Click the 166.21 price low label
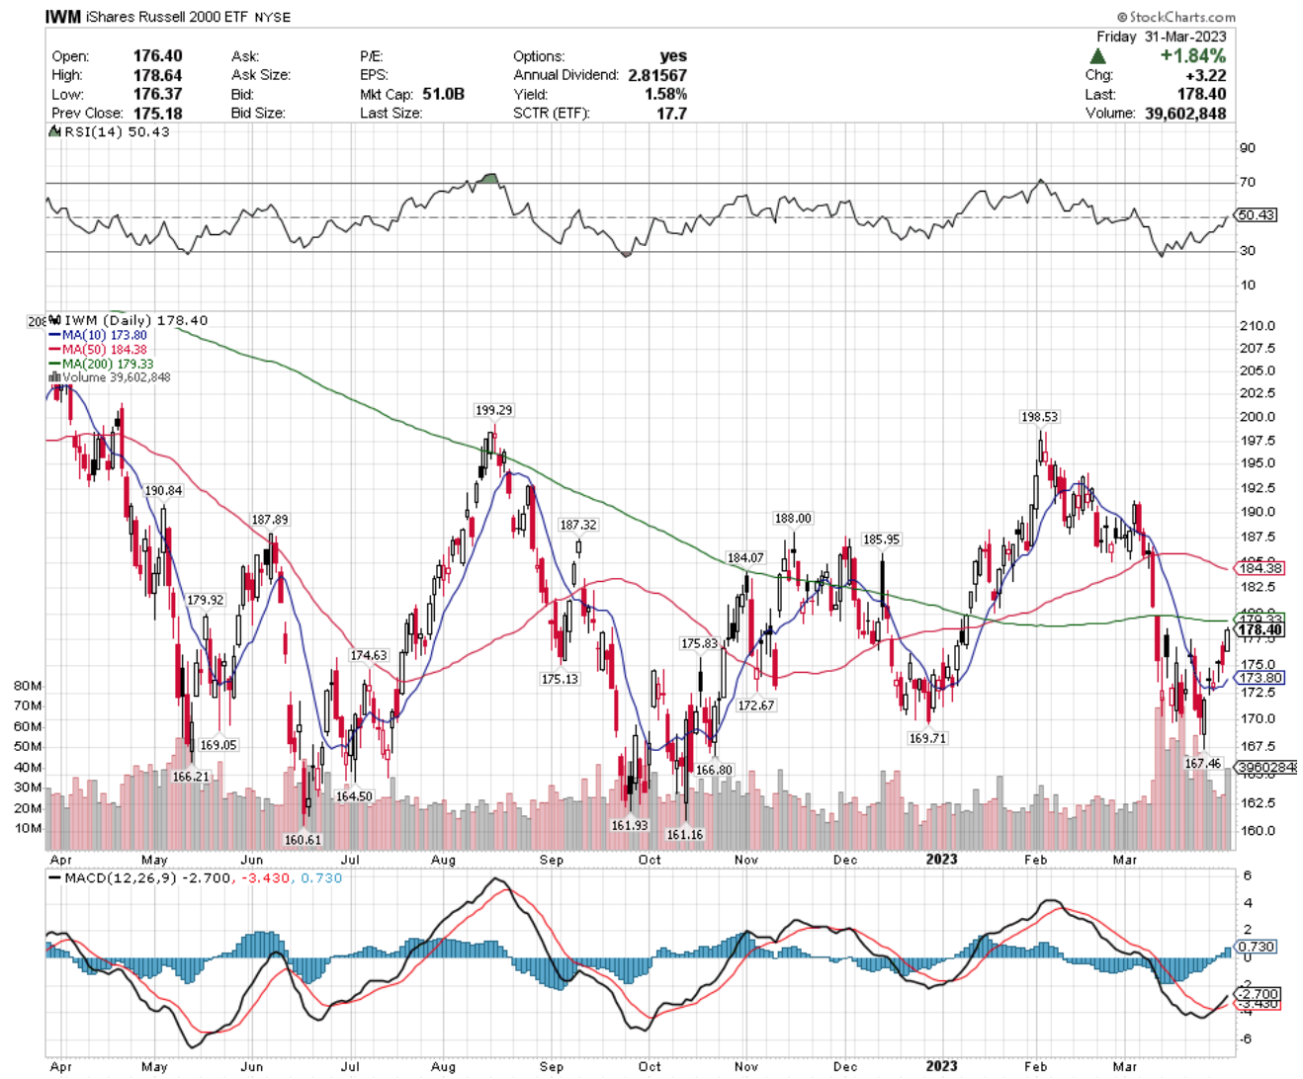 [x=192, y=777]
